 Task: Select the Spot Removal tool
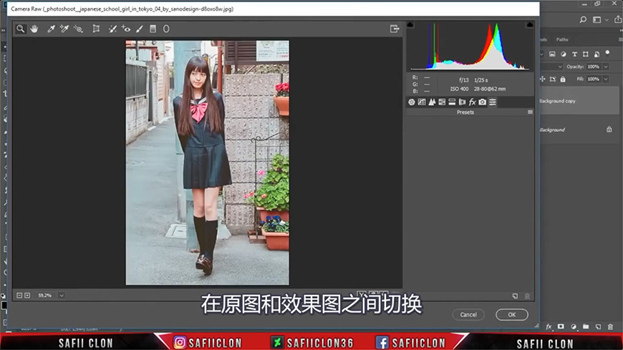pyautogui.click(x=113, y=29)
